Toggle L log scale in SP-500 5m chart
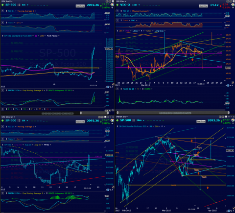235x213 pixels. pyautogui.click(x=108, y=87)
